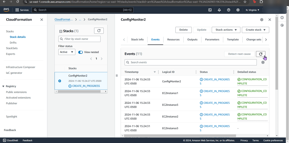
Task: Open the Active filter status dropdown
Action: point(67,52)
